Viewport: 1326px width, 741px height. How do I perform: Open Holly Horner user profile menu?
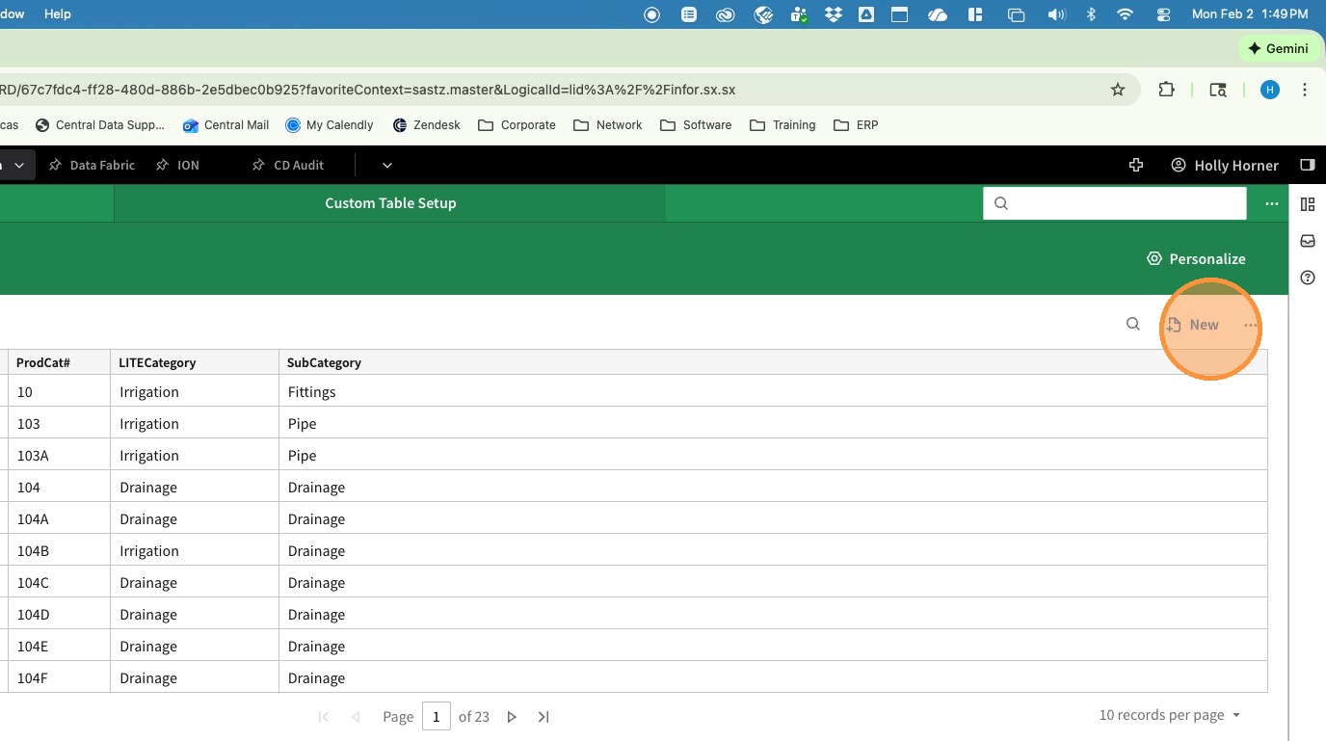(x=1225, y=165)
